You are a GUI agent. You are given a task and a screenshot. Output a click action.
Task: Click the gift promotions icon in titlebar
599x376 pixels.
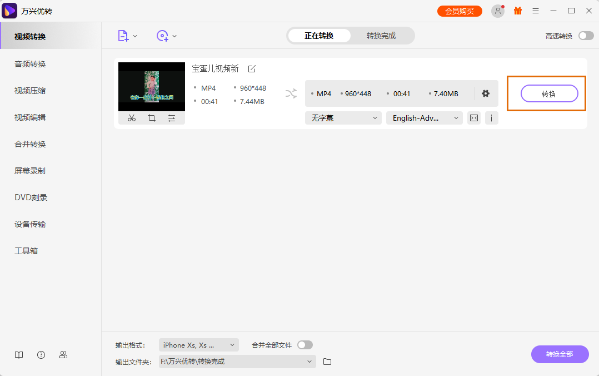(x=517, y=11)
